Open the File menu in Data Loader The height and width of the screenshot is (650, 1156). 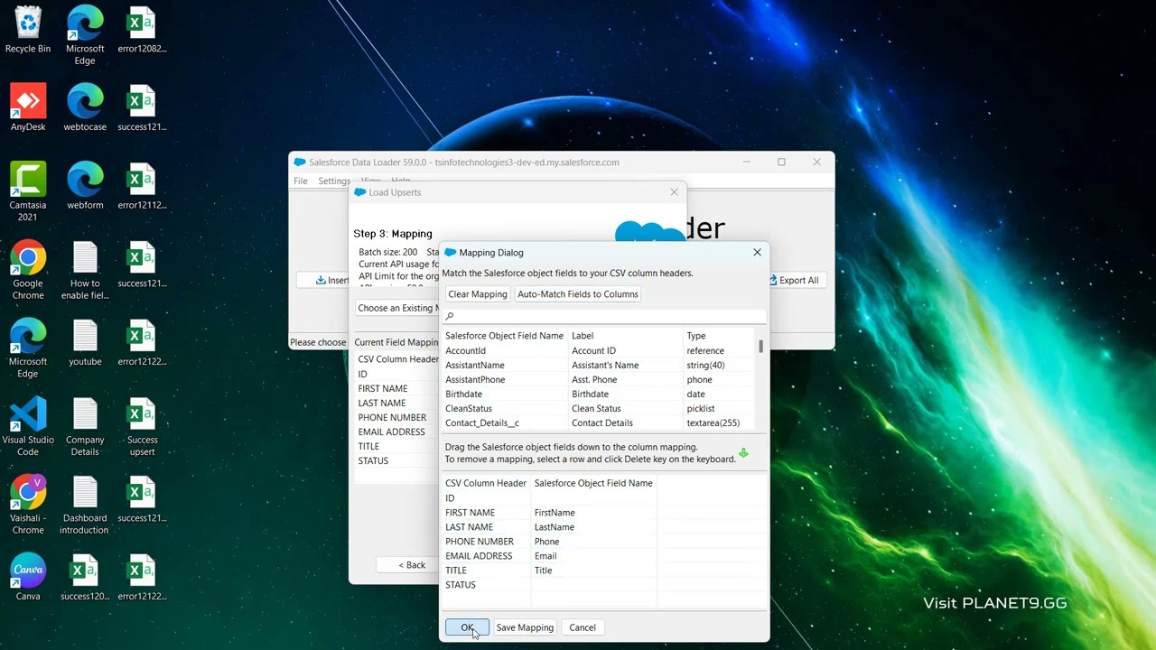click(301, 181)
